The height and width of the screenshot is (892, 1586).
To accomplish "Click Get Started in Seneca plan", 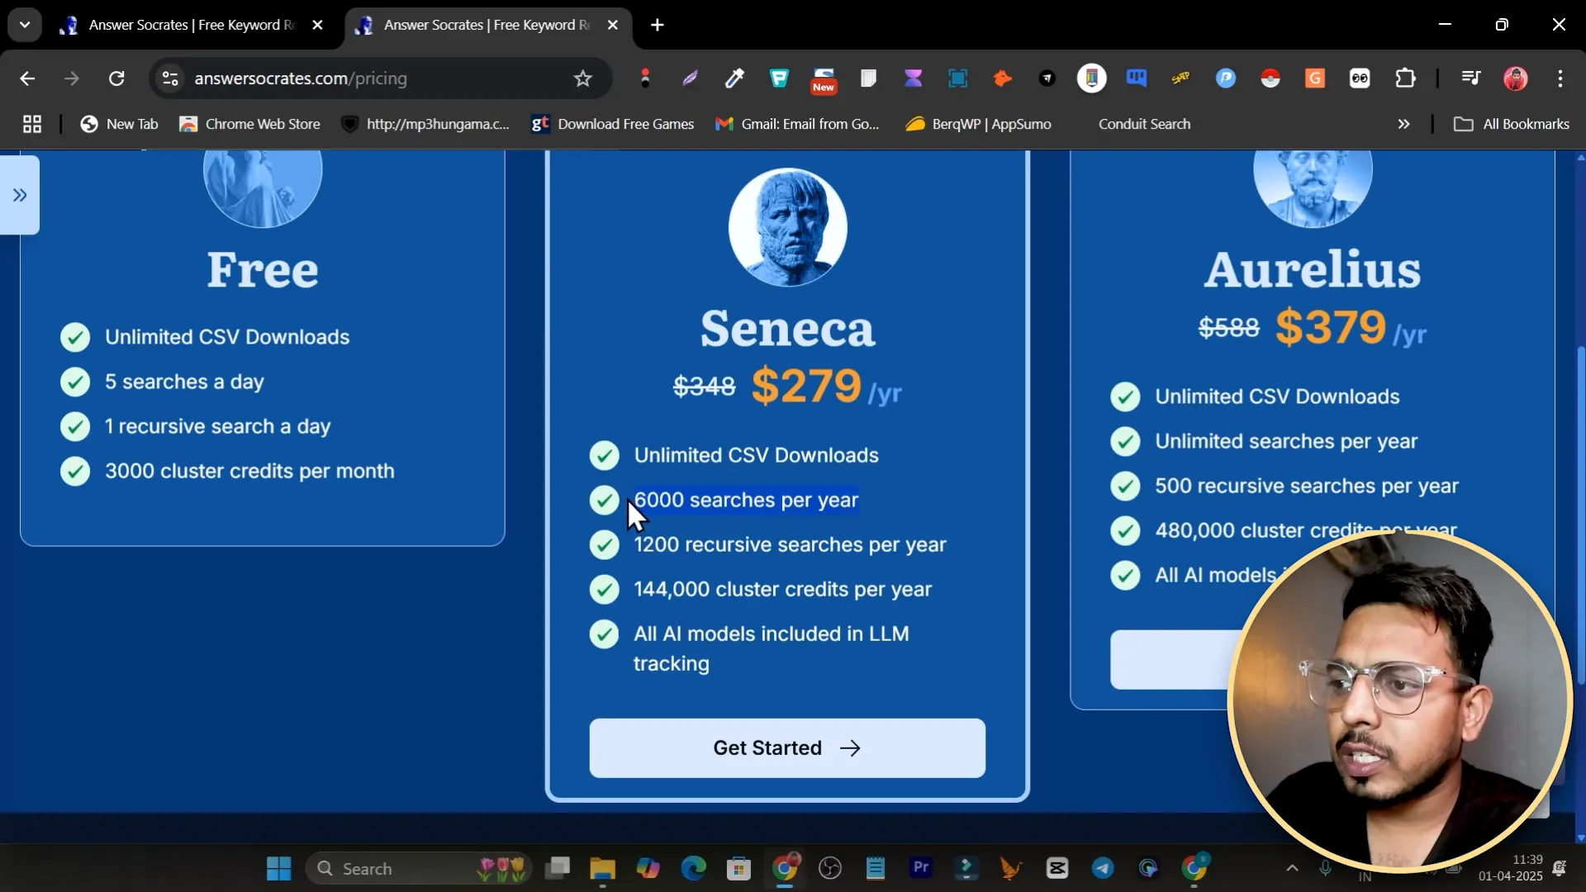I will tap(786, 748).
